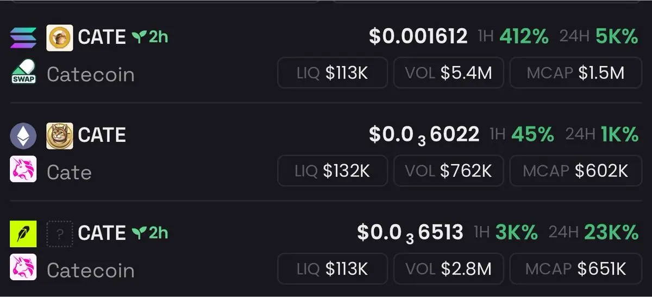The height and width of the screenshot is (297, 652).
Task: Open the first CATE token avatar
Action: (60, 37)
